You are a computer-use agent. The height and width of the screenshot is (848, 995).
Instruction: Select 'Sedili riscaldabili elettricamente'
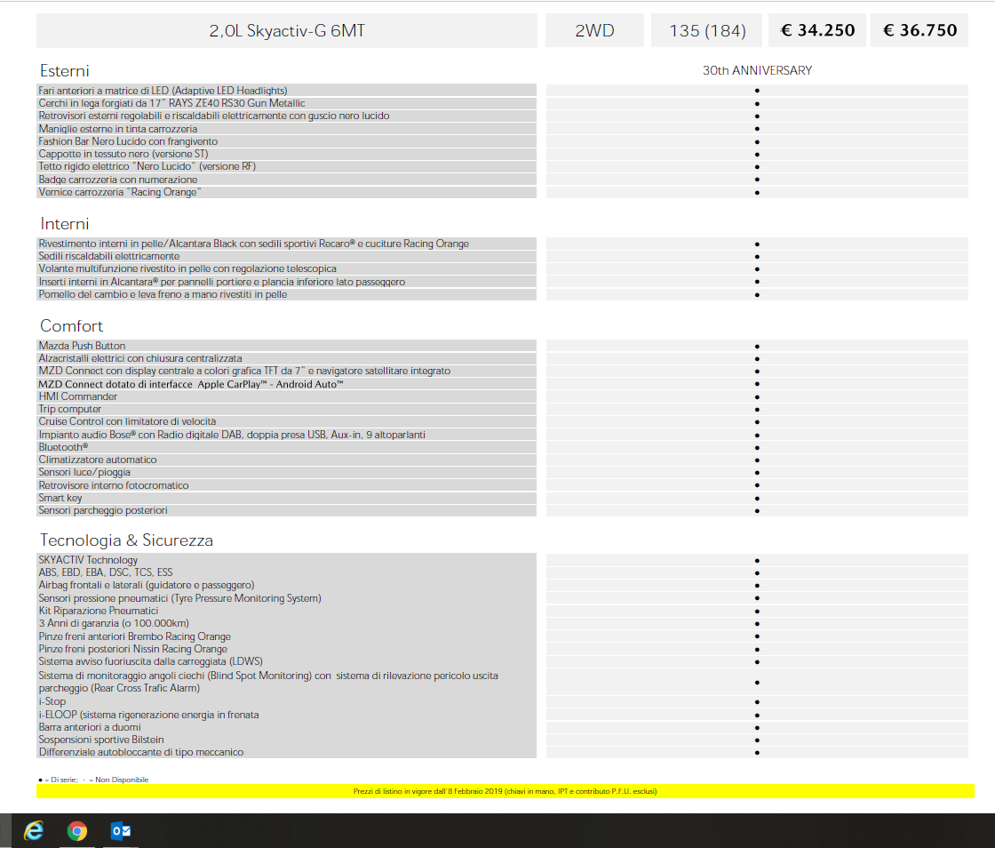[286, 256]
